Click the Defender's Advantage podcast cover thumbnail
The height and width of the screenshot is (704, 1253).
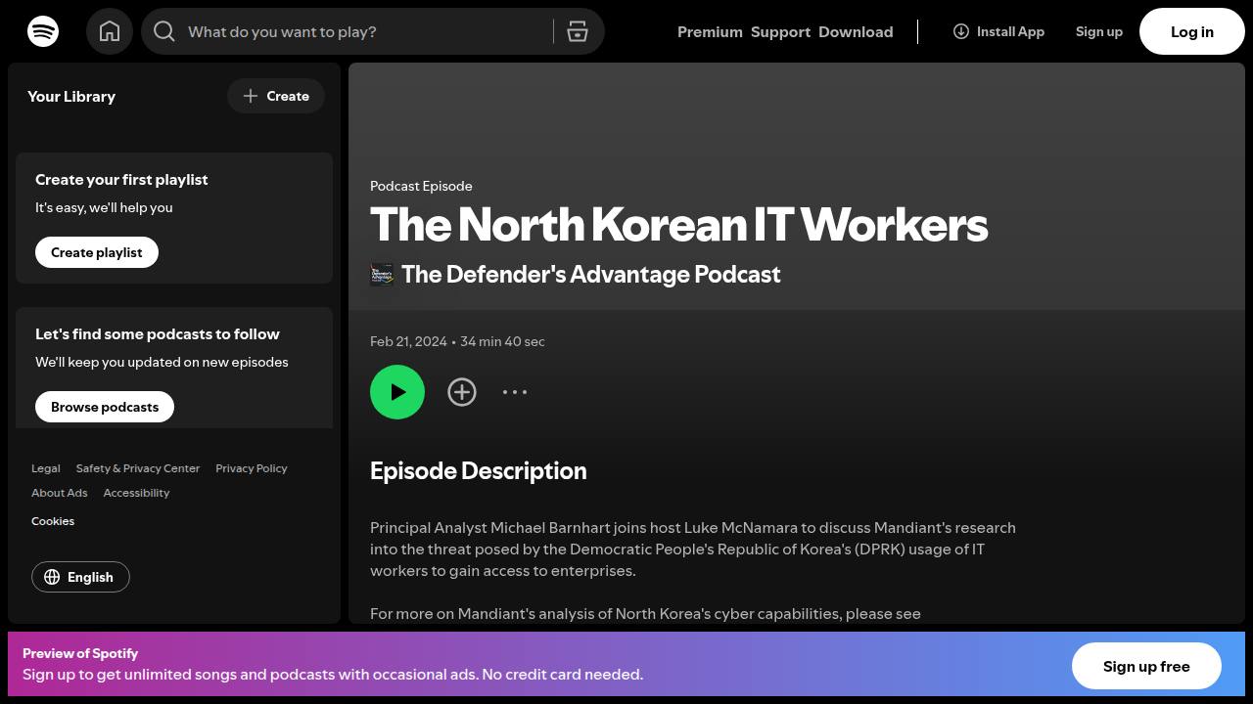382,275
